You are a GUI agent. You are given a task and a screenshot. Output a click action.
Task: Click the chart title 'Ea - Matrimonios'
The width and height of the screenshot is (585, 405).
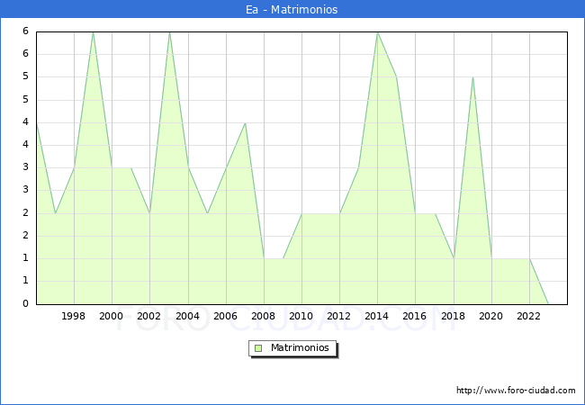coord(292,10)
